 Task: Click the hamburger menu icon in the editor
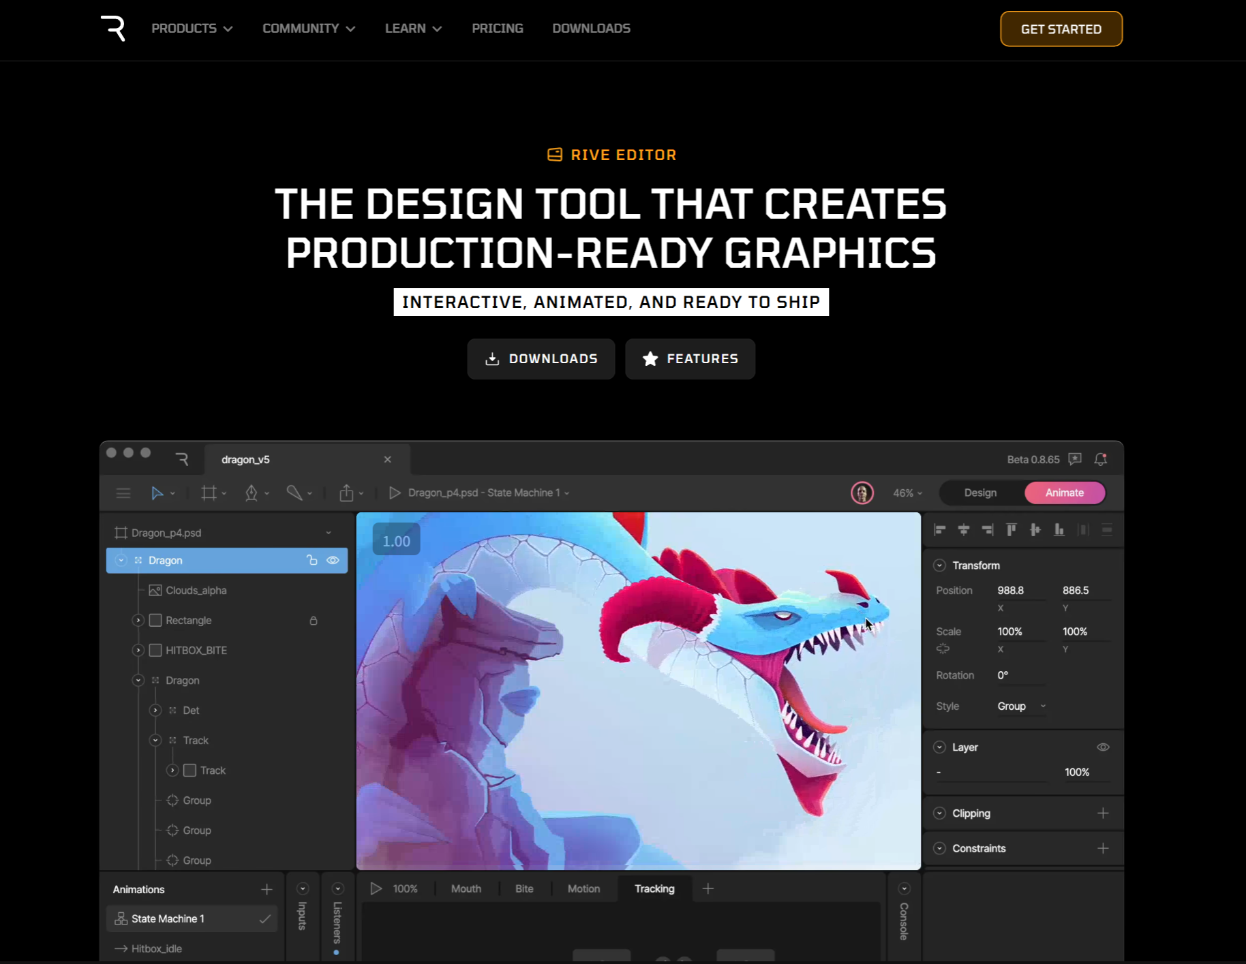point(123,493)
